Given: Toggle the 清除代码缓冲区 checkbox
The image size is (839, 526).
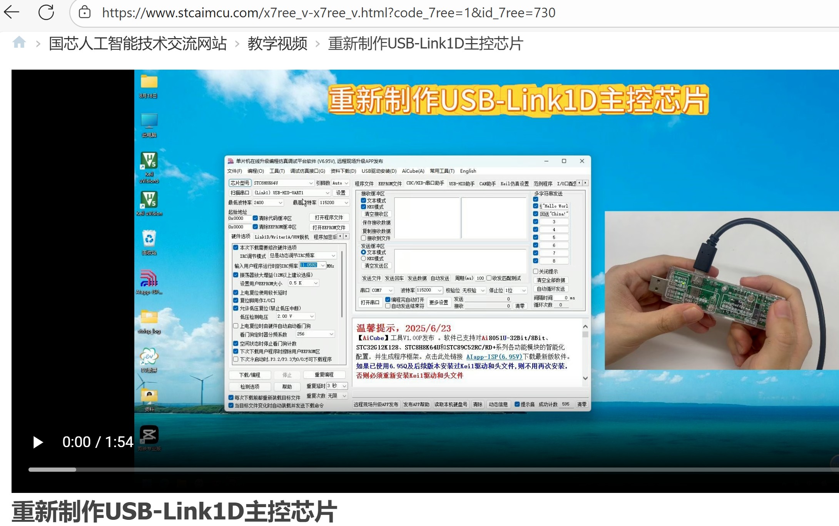Looking at the screenshot, I should [255, 218].
